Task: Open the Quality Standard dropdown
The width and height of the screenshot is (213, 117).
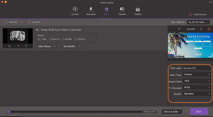Action: pos(197,94)
